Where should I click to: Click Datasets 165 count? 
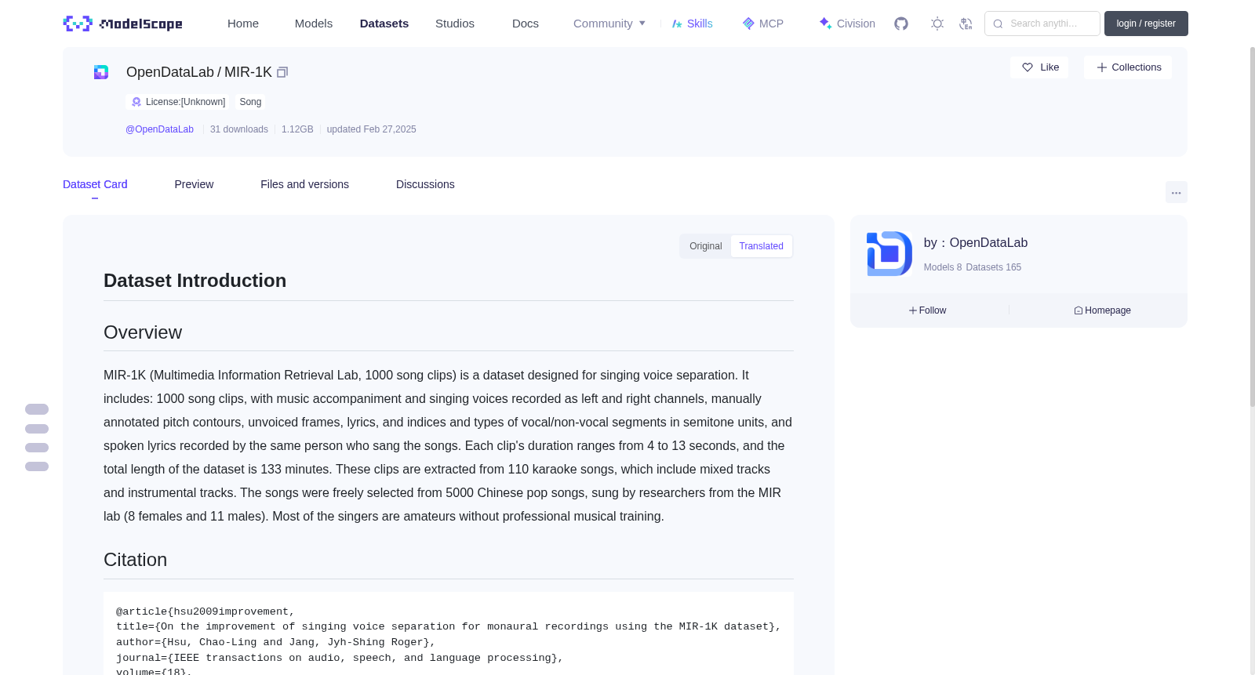coord(994,267)
